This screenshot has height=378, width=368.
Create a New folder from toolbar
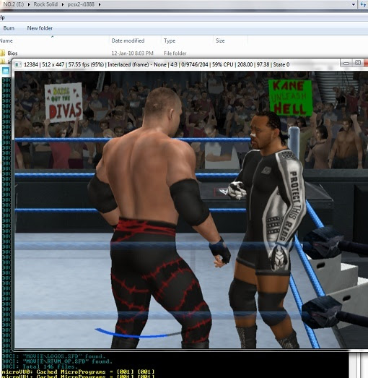click(40, 28)
